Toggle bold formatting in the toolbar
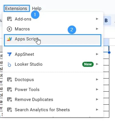The height and width of the screenshot is (128, 115). 106,20
